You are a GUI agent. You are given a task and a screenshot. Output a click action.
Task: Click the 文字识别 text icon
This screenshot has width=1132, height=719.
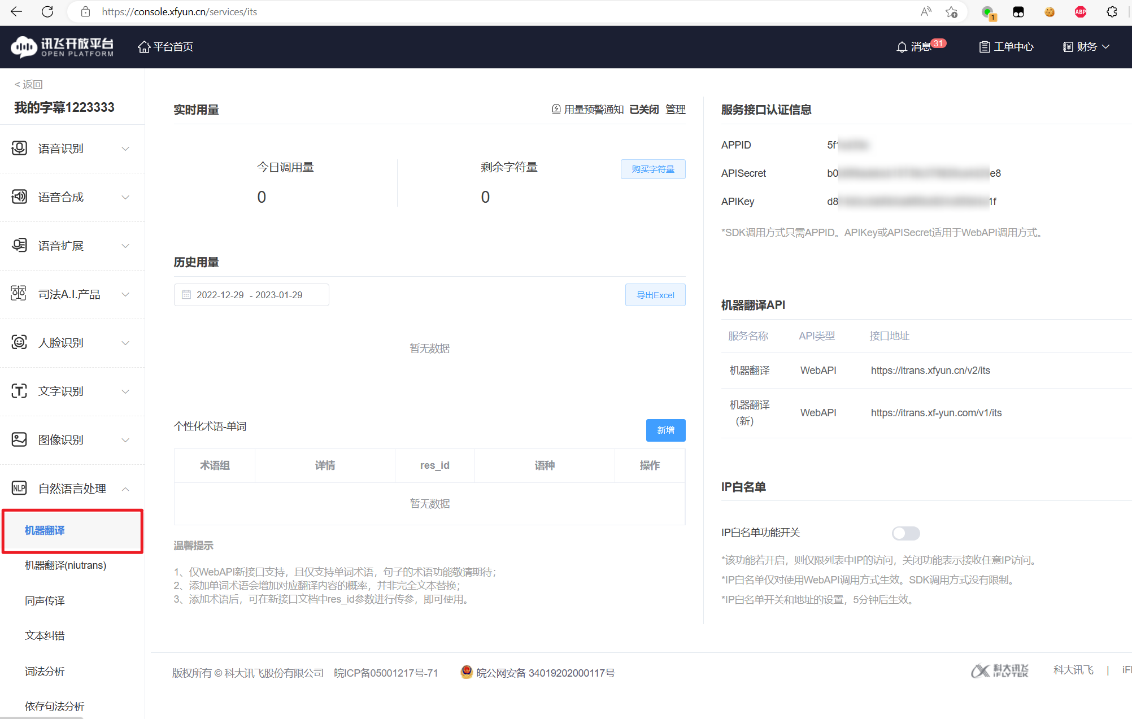click(19, 391)
